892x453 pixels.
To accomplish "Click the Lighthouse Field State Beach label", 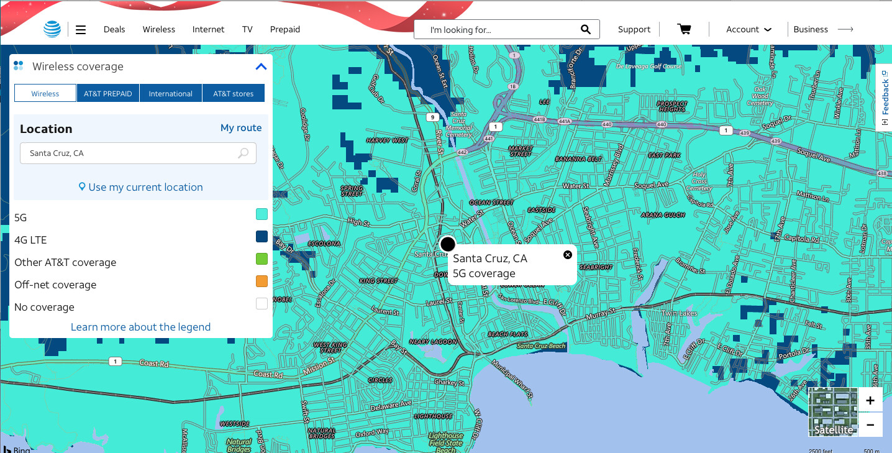I will coord(446,443).
